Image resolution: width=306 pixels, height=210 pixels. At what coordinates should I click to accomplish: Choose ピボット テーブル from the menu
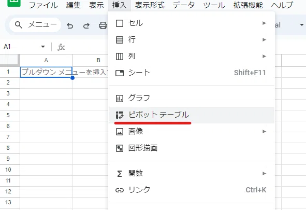pyautogui.click(x=192, y=115)
